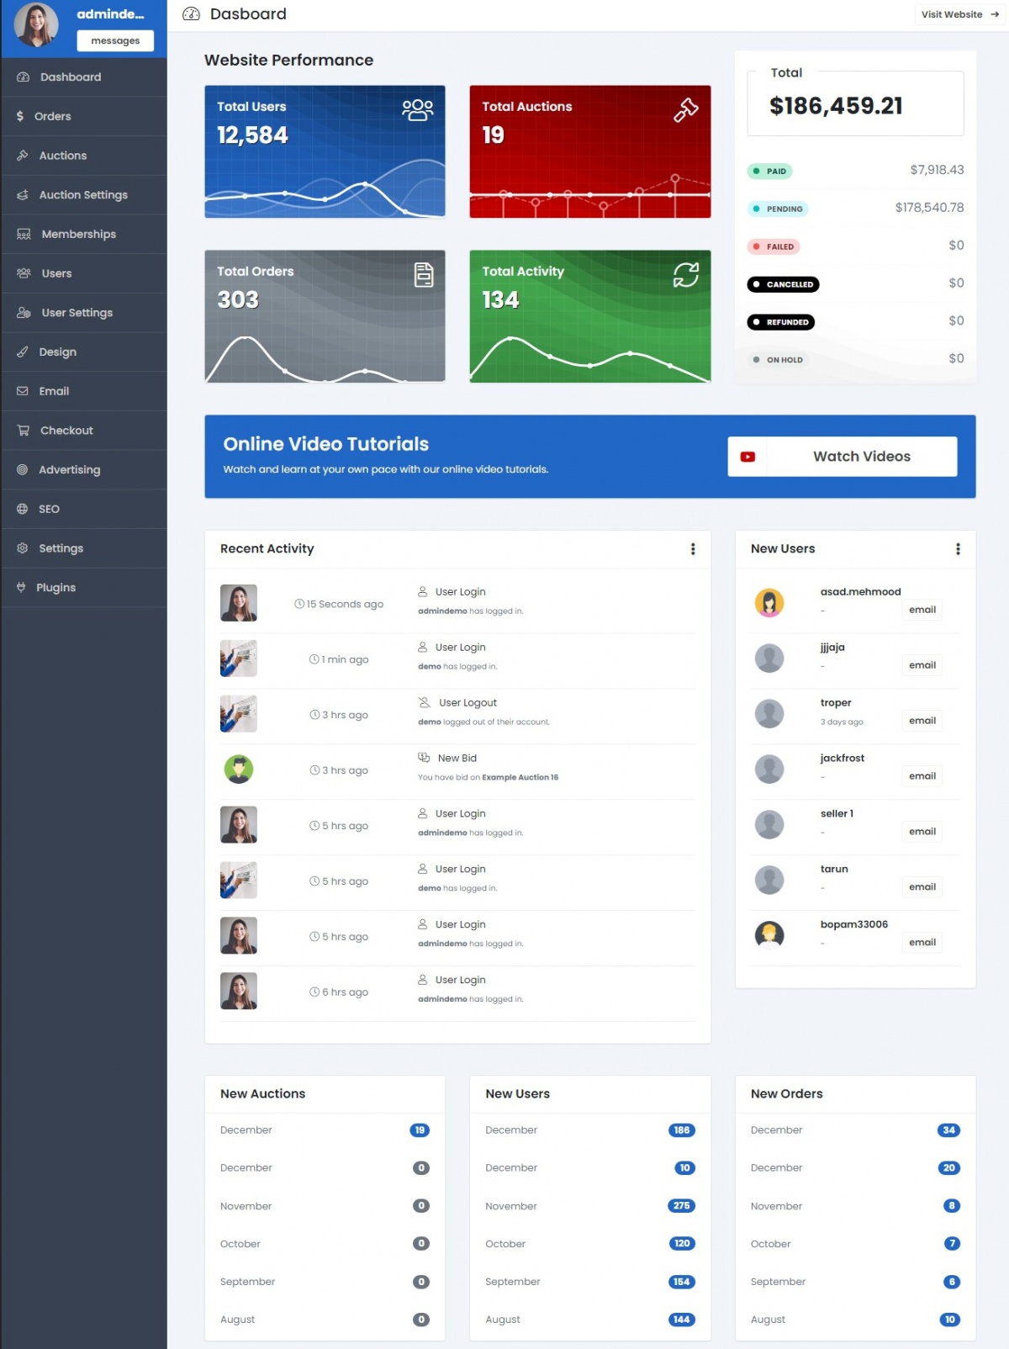Click the refresh icon on Total Activity card
1009x1349 pixels.
pos(685,275)
